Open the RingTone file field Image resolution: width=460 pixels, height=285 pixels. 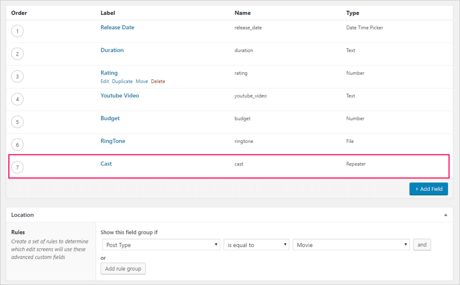113,141
